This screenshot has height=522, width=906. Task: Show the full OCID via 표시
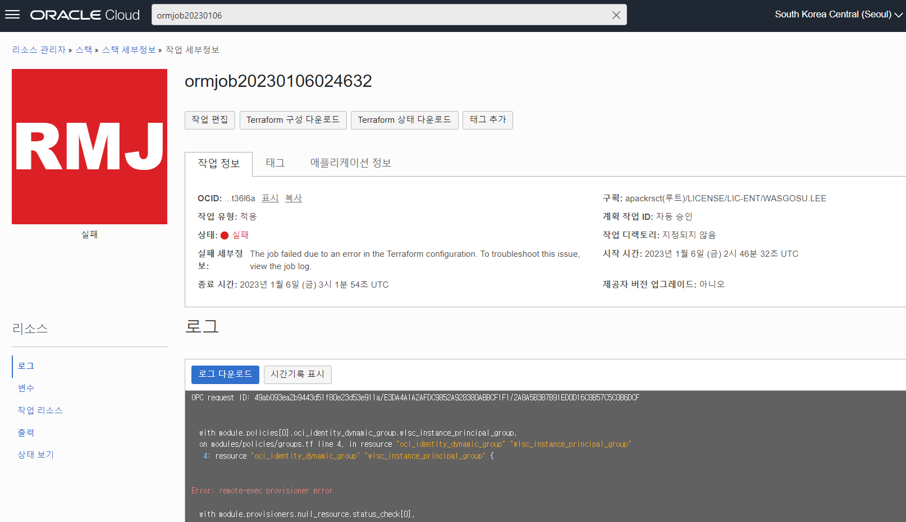coord(270,198)
